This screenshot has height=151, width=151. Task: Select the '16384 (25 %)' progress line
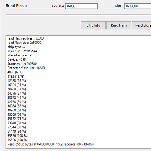click(x=17, y=85)
